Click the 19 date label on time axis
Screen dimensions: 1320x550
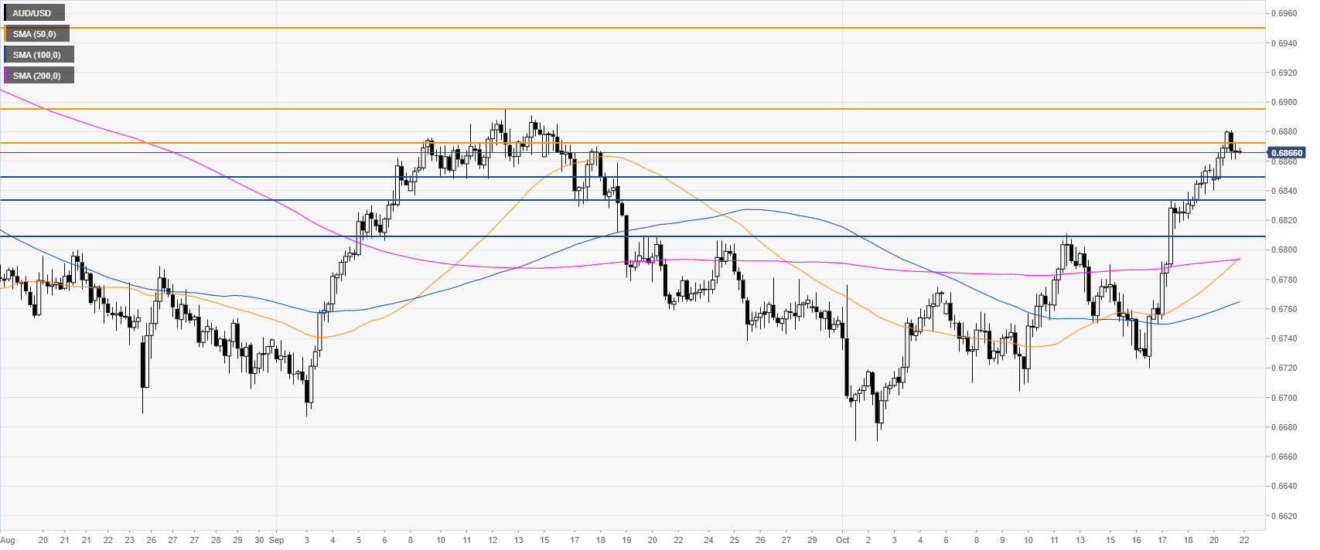[x=626, y=540]
